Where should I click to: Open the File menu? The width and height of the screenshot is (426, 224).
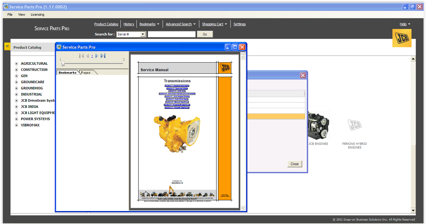point(10,15)
